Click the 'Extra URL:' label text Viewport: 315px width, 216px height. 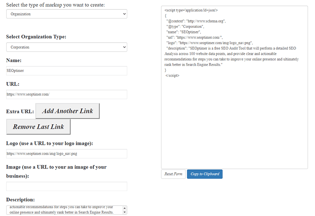coord(20,112)
